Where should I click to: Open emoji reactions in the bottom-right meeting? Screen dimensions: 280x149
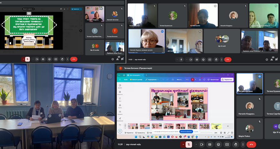218,144
